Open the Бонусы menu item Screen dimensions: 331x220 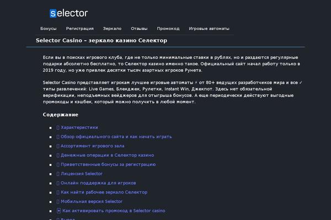(49, 29)
